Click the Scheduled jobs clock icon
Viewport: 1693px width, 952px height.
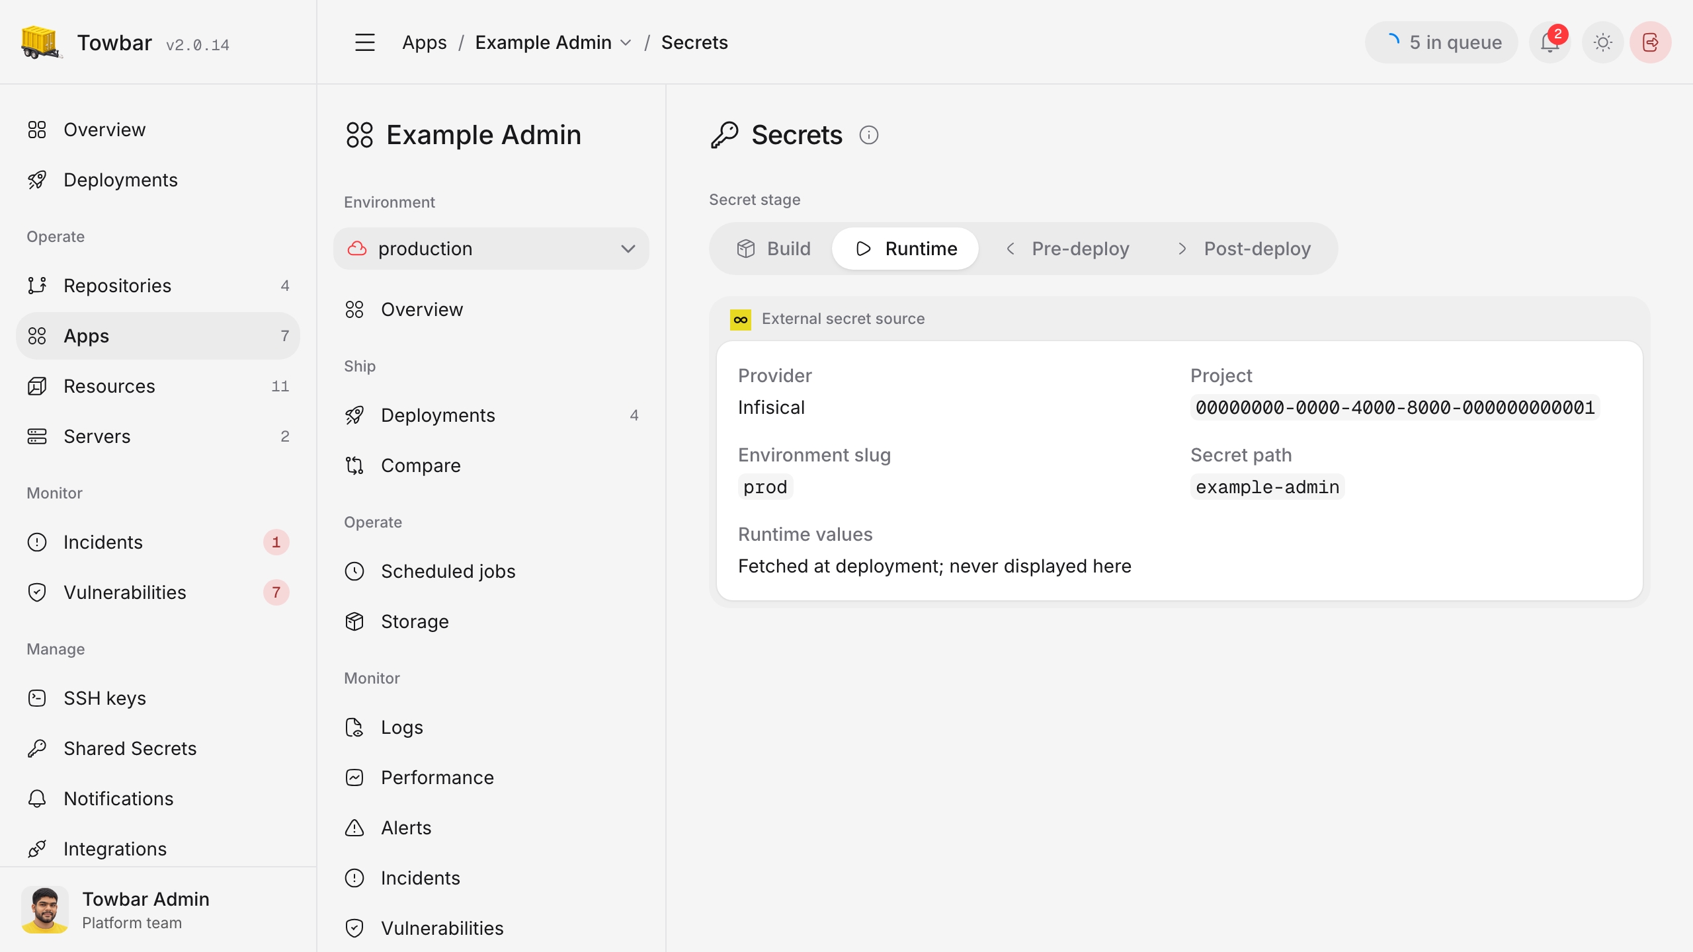(x=354, y=571)
